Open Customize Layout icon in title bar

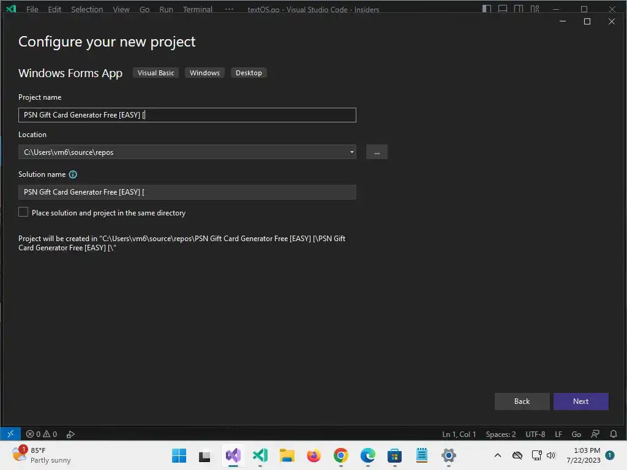pyautogui.click(x=535, y=9)
